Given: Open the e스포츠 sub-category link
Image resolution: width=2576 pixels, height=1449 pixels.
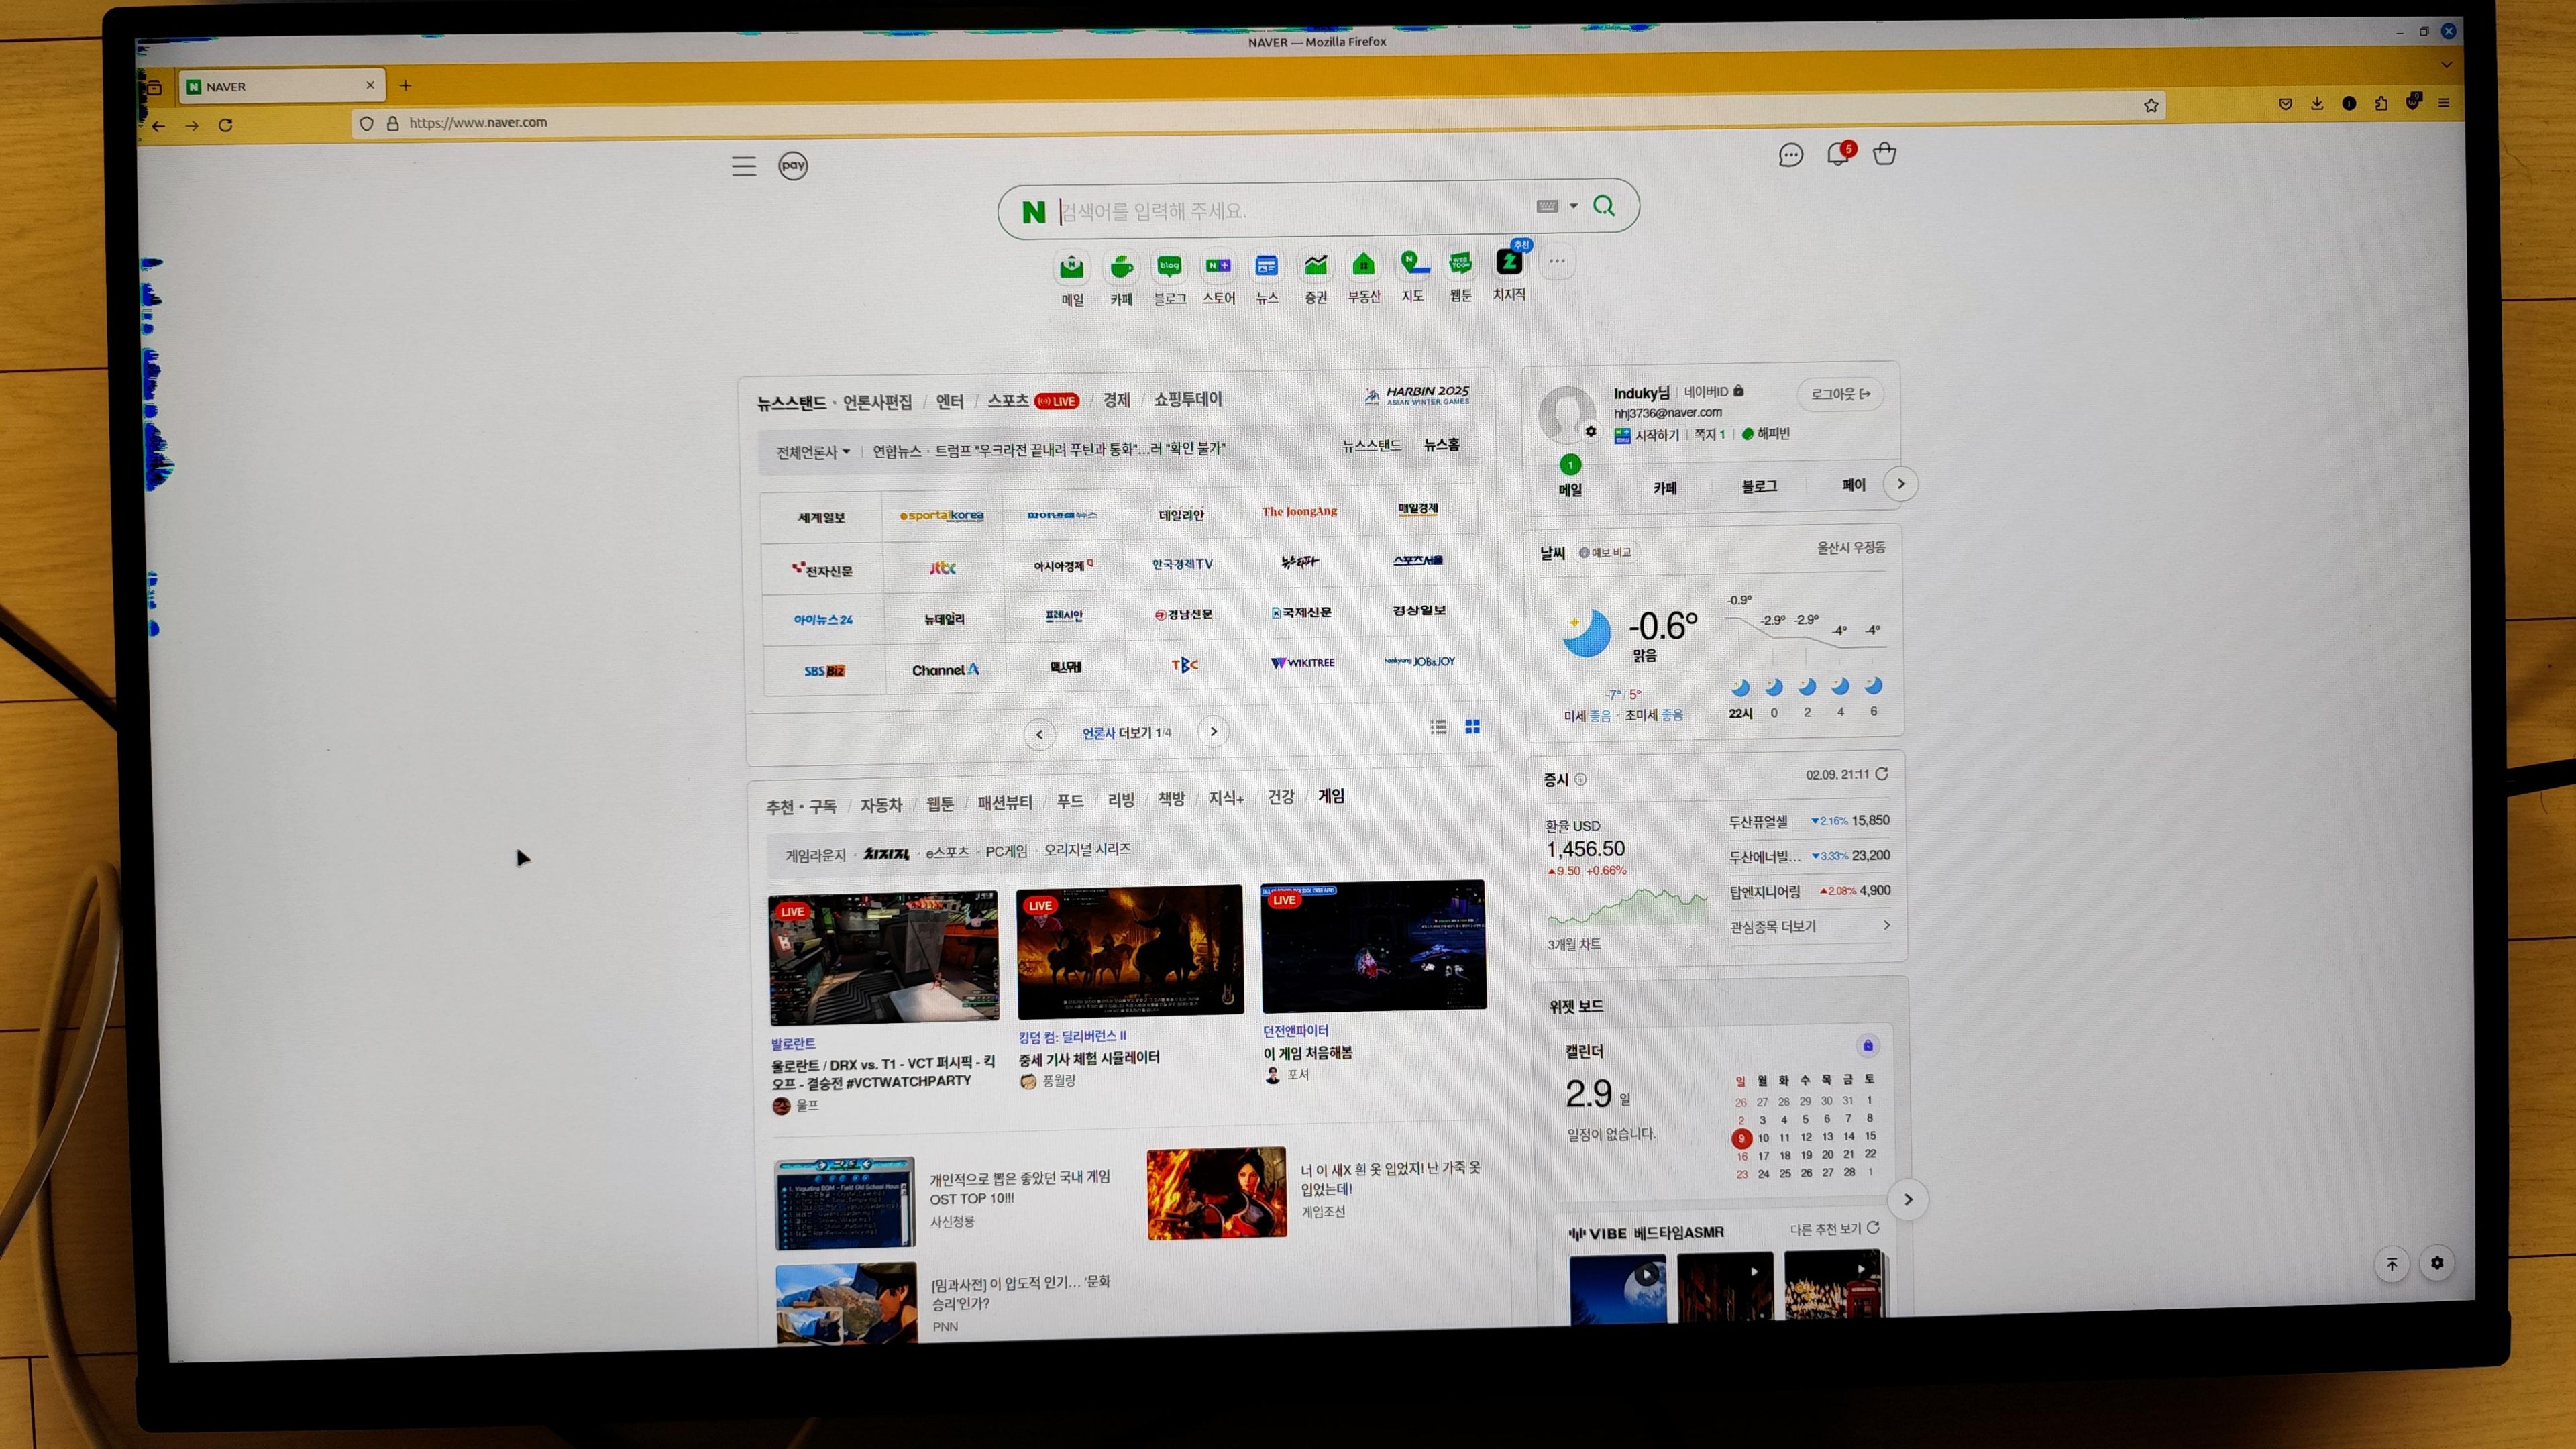Looking at the screenshot, I should [x=946, y=852].
